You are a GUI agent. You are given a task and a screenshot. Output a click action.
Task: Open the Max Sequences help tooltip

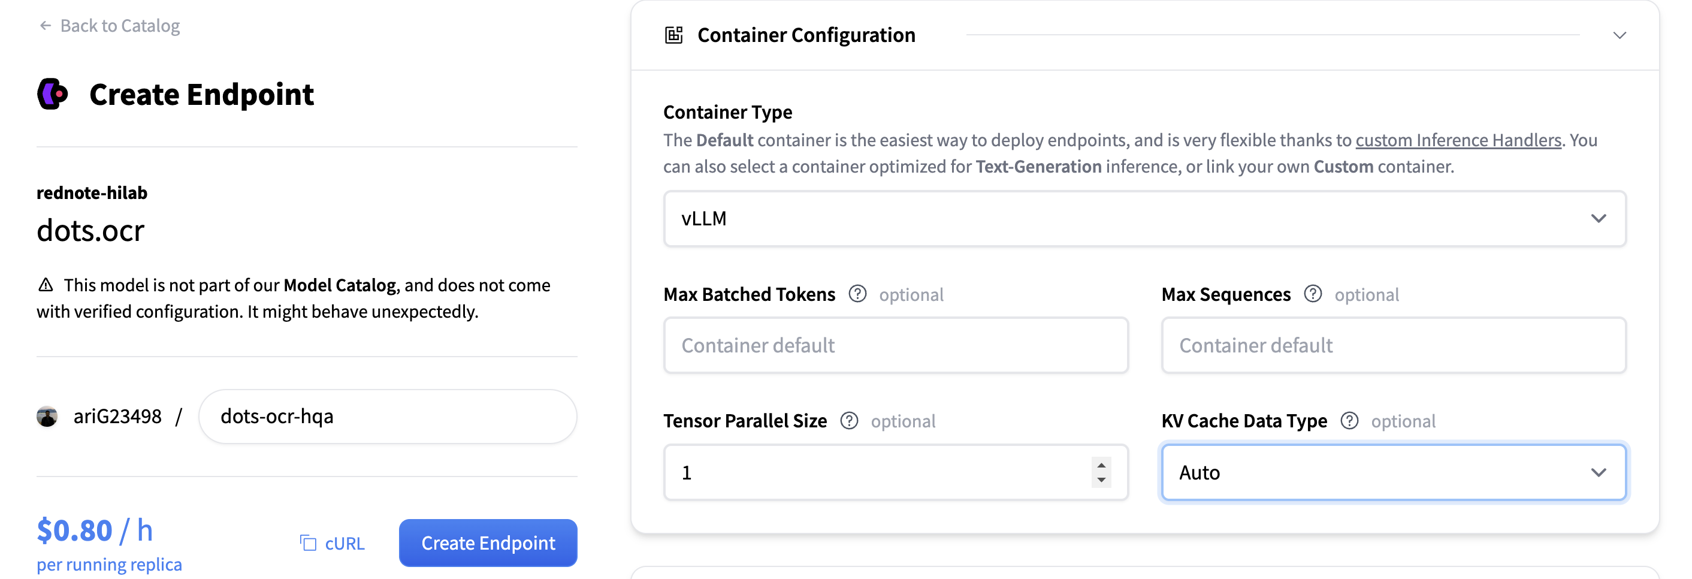1313,294
